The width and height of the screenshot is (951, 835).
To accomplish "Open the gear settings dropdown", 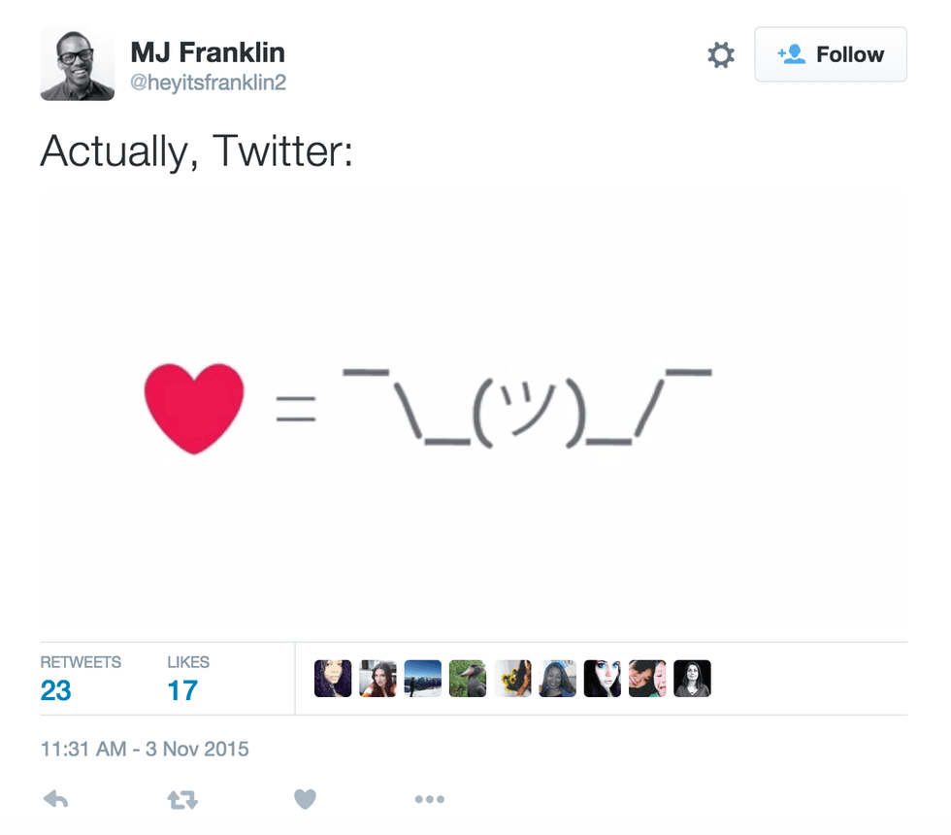I will [x=721, y=55].
